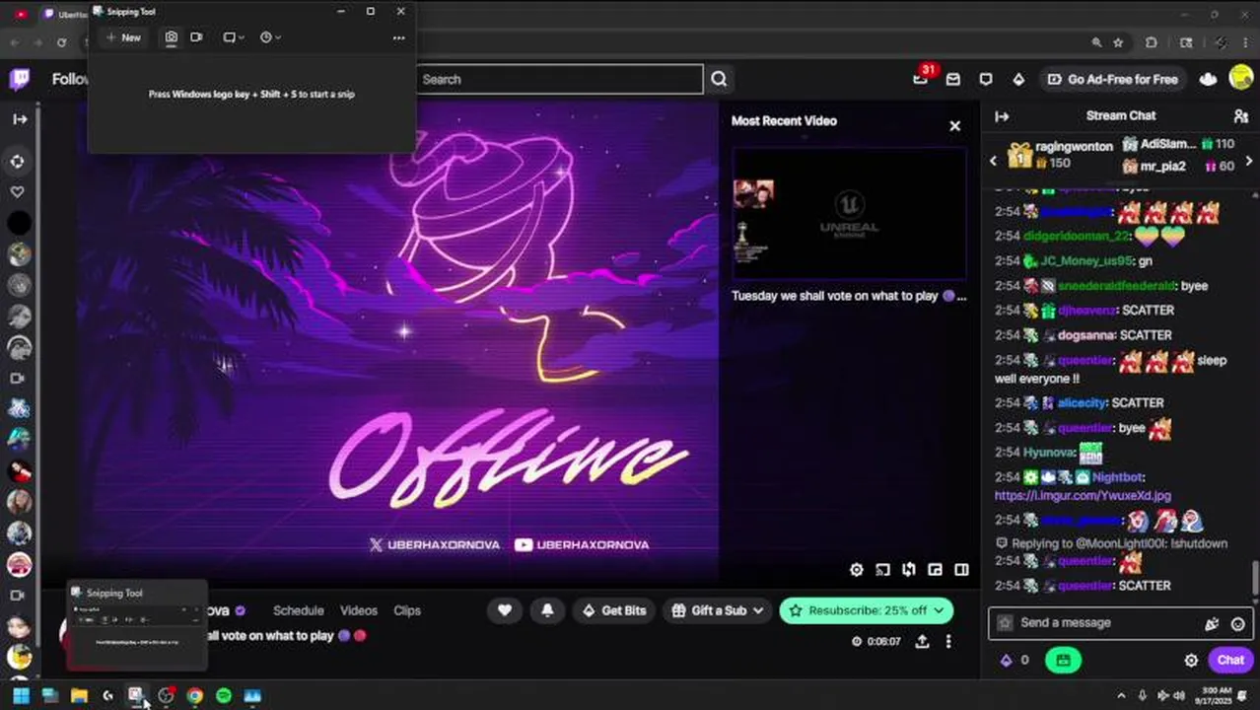The height and width of the screenshot is (710, 1260).
Task: Show next gift leaderboard entry
Action: pyautogui.click(x=1249, y=160)
